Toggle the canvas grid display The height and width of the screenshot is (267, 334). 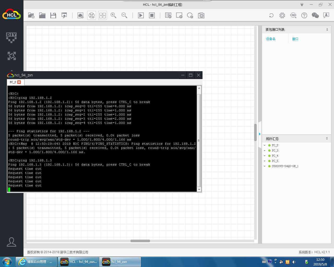click(103, 16)
